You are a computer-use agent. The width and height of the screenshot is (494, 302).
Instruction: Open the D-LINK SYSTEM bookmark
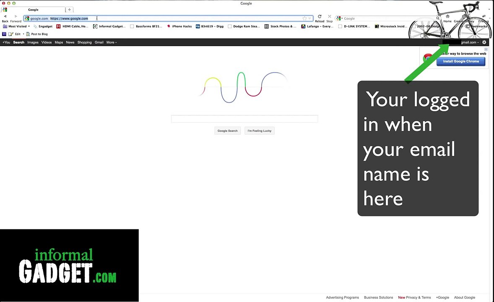pos(354,26)
